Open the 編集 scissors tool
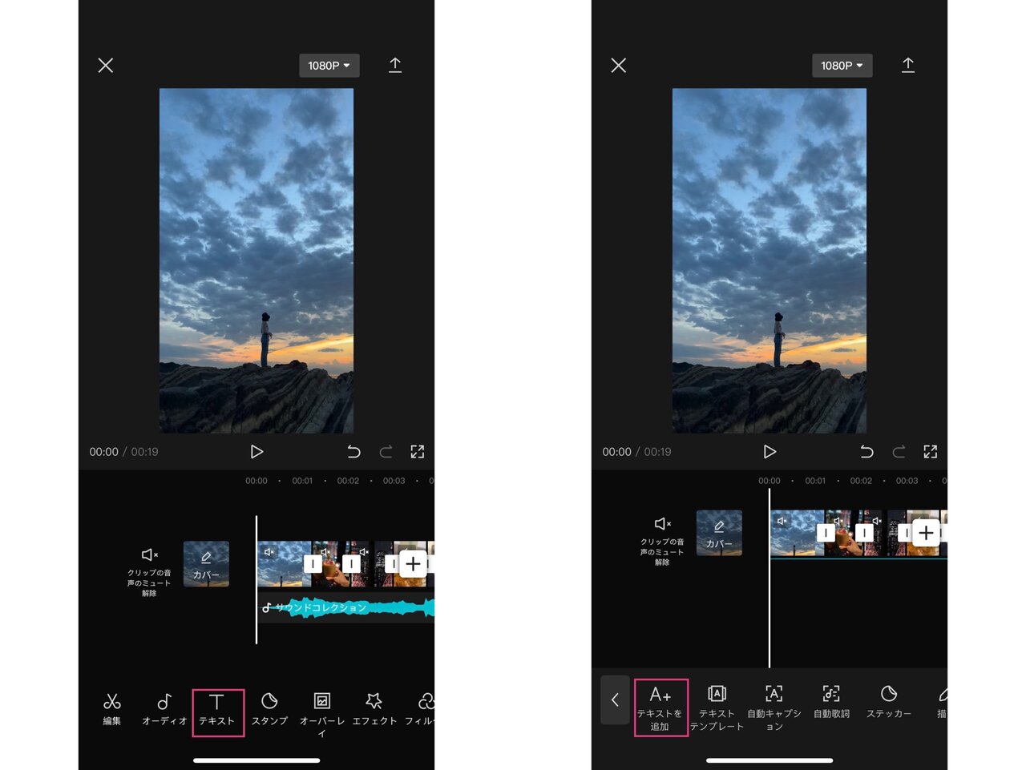1026x770 pixels. click(x=112, y=710)
